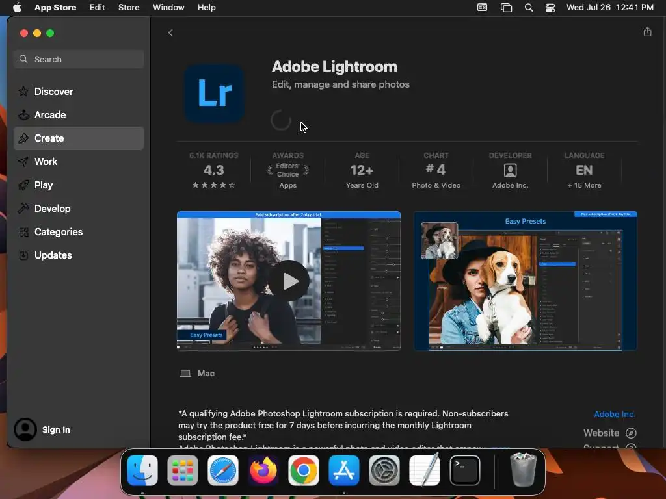The width and height of the screenshot is (666, 499).
Task: Click the Stage Manager windows icon in menu bar
Action: coord(506,8)
